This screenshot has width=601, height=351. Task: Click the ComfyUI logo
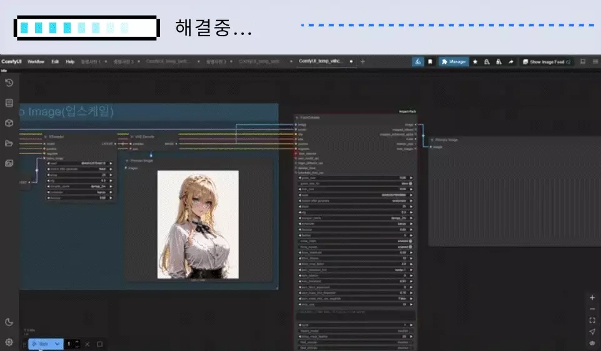11,61
